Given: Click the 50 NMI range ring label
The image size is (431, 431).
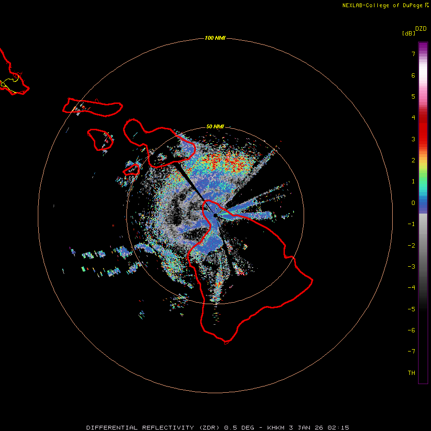Looking at the screenshot, I should (215, 126).
